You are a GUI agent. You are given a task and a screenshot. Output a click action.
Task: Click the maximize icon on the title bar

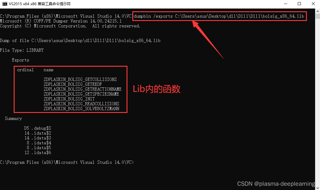point(299,4)
